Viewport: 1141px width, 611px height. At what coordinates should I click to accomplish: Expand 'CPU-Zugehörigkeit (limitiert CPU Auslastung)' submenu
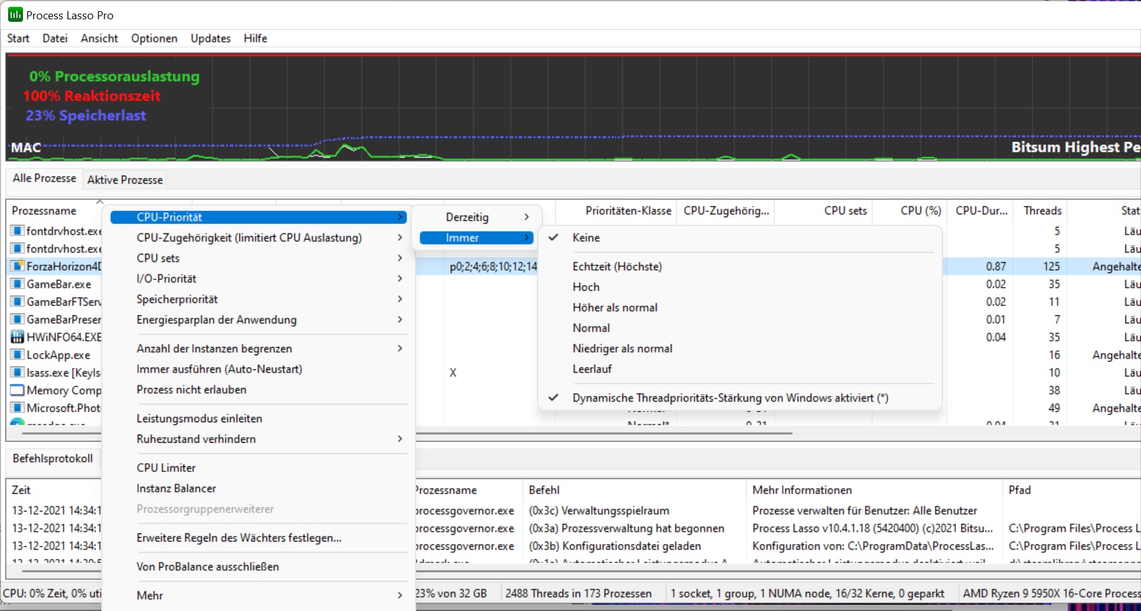258,238
